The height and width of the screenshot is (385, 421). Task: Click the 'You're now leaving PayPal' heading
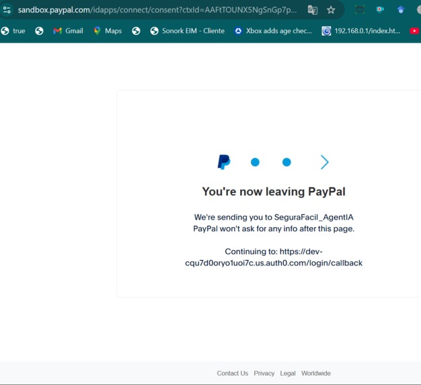pyautogui.click(x=274, y=191)
